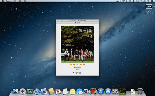The width and height of the screenshot is (155, 96).
Task: Open the Wi-Fi status menu
Action: click(123, 1)
